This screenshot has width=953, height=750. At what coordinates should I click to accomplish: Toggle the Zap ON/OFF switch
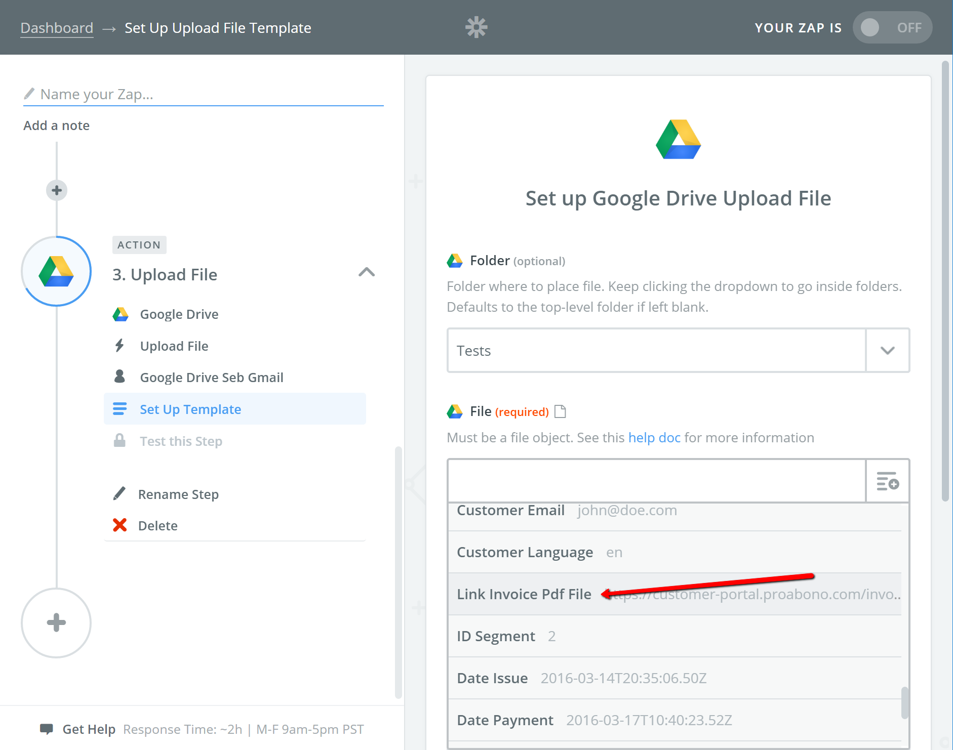click(x=892, y=27)
